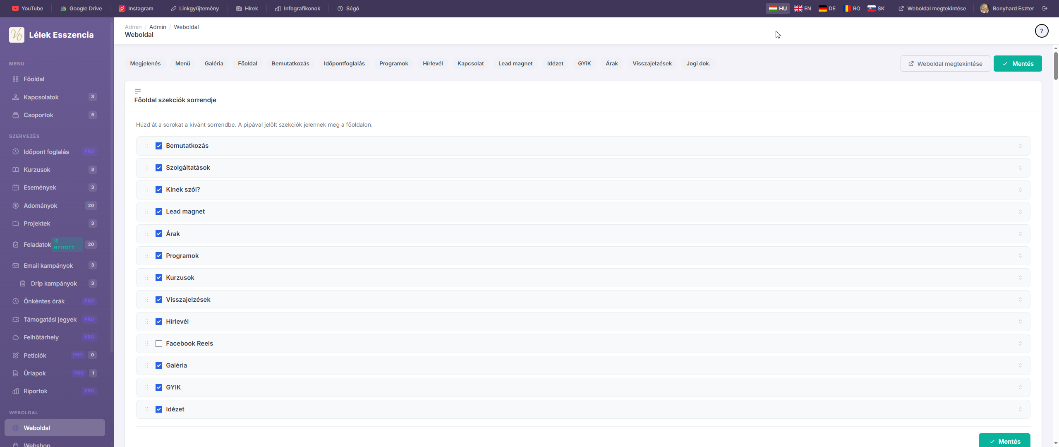The image size is (1059, 447).
Task: Open Főoldal in the sidebar
Action: 55,79
